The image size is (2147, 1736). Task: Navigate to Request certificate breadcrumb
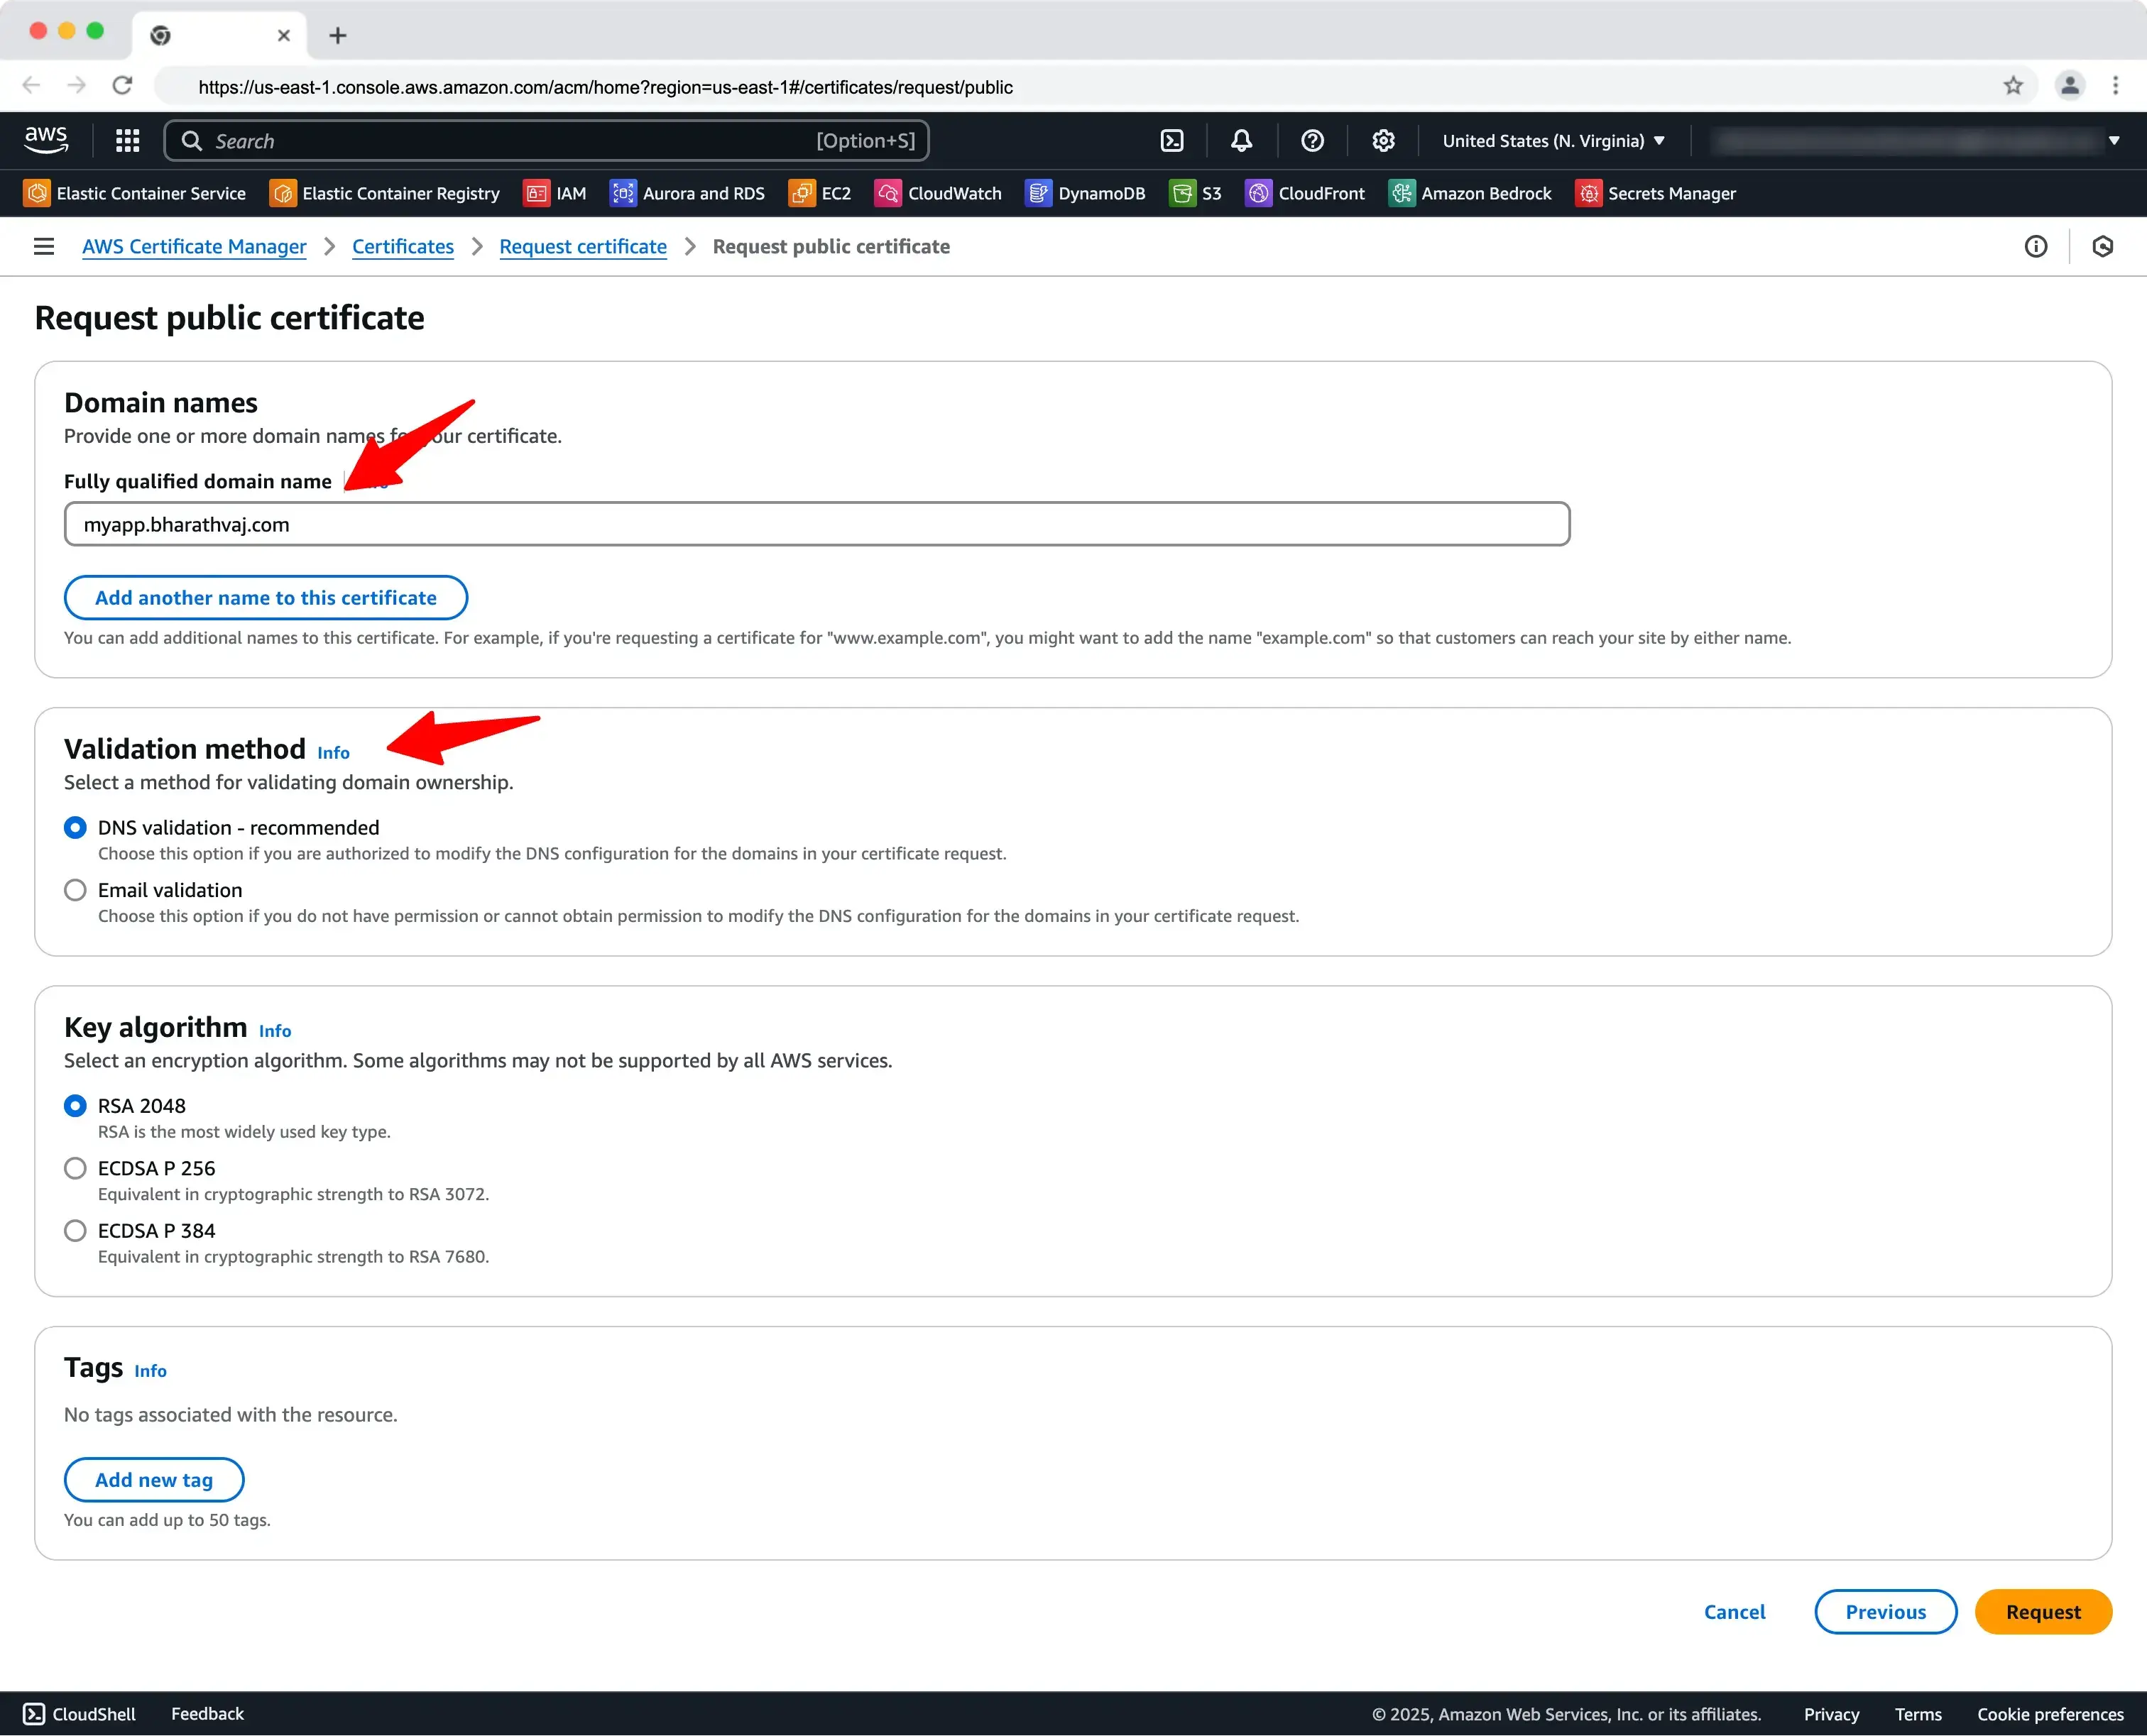582,246
